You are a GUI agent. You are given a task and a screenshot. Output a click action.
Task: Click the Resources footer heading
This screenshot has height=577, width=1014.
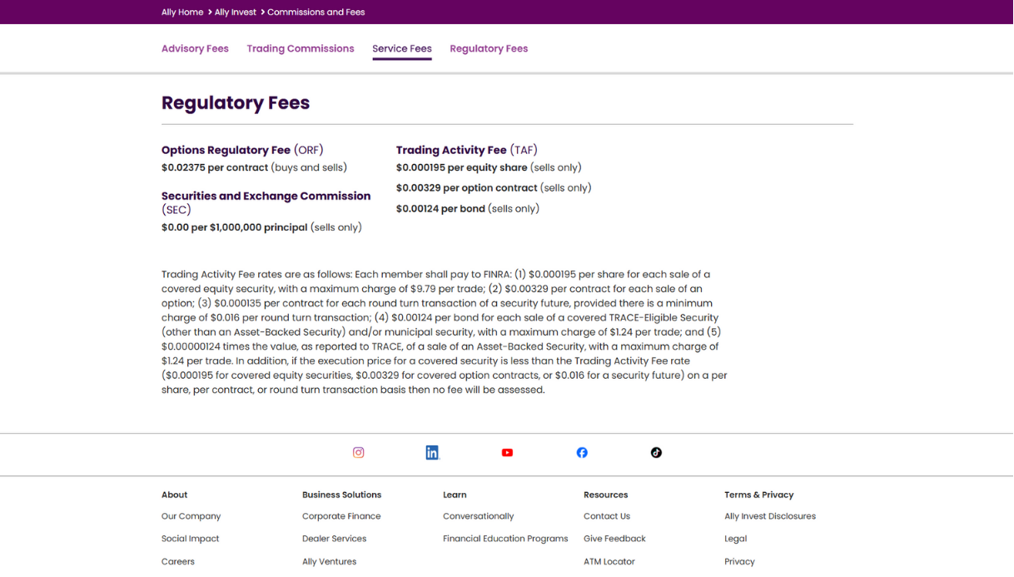point(606,495)
